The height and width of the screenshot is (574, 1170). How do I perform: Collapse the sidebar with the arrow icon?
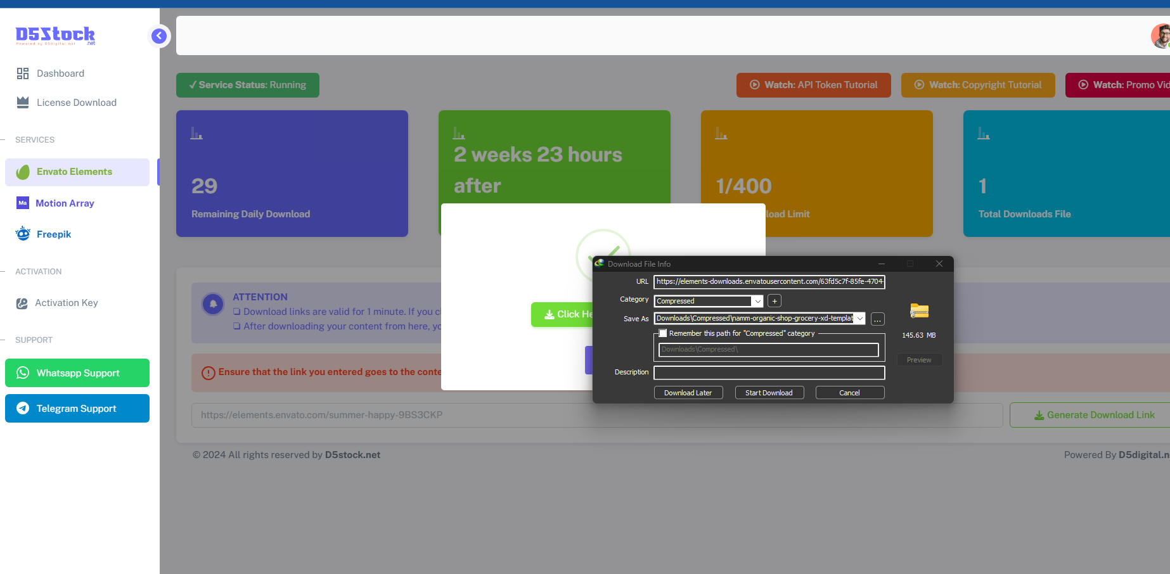[159, 36]
